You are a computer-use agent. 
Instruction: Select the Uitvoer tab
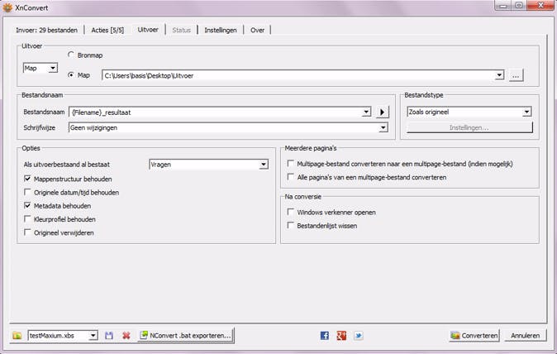pos(148,30)
